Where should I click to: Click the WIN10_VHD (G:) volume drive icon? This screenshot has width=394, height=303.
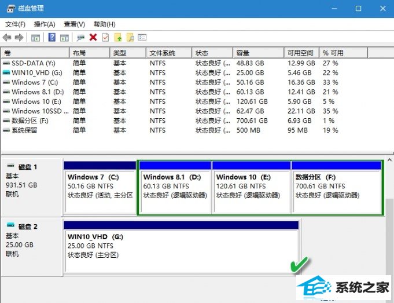coord(6,73)
